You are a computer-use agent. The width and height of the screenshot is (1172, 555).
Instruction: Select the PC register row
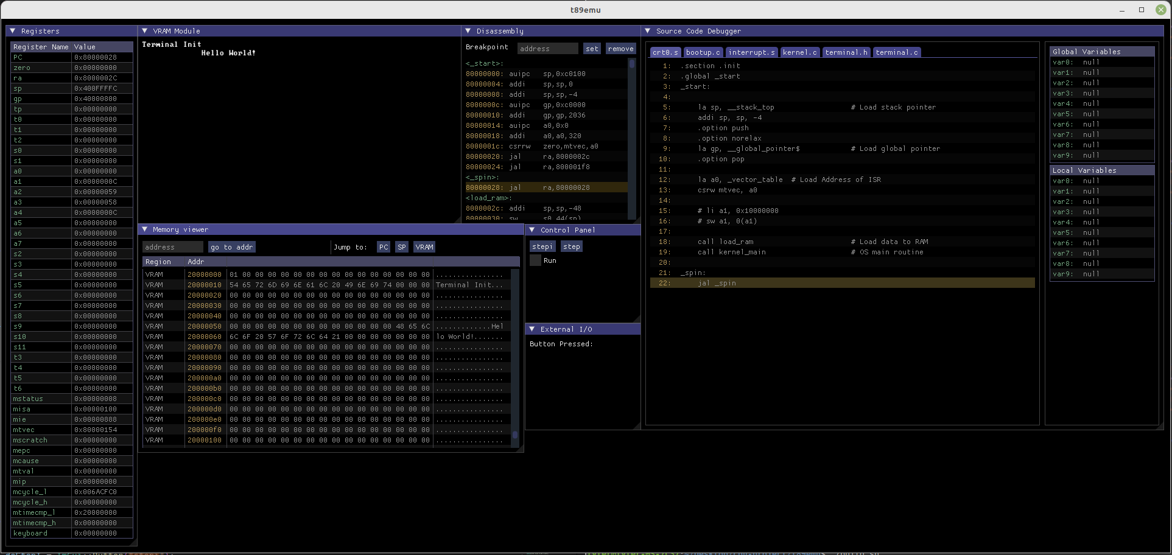(x=72, y=57)
